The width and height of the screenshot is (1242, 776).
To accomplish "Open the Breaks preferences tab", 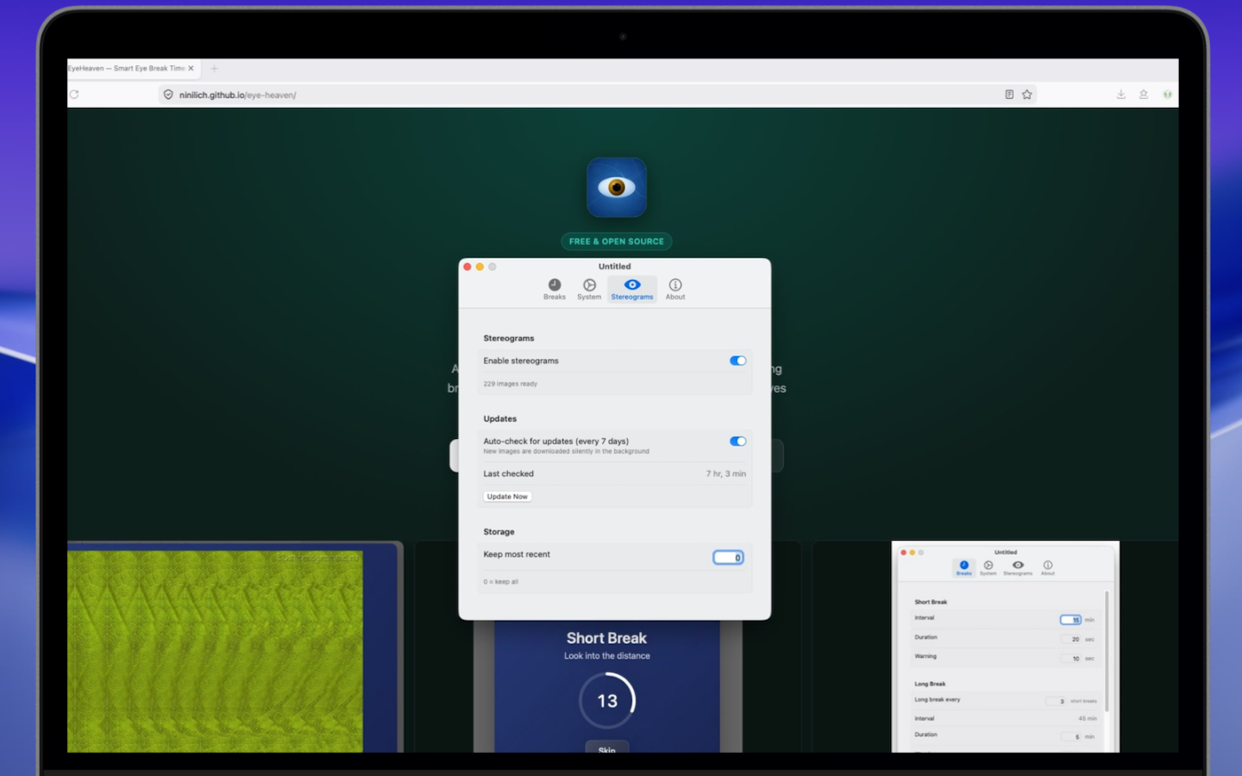I will [555, 290].
